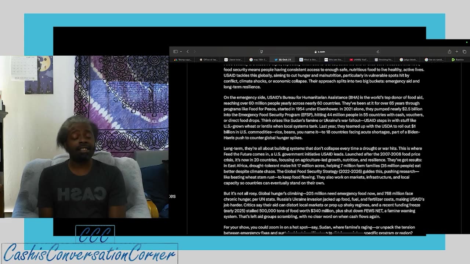Select the '(5) Grok / X' tab
This screenshot has height=264, width=470.
point(283,59)
